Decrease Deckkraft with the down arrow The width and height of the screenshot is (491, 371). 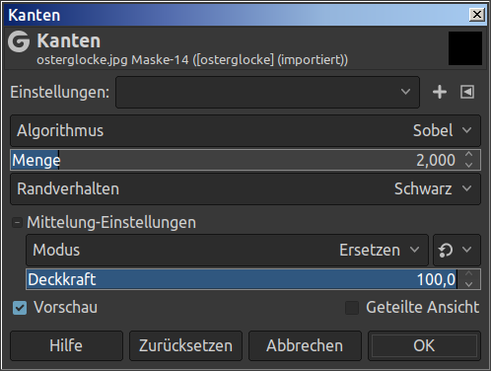(469, 284)
